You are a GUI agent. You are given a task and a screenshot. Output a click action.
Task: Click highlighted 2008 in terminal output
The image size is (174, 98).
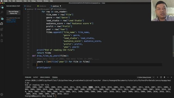[x=91, y=87]
